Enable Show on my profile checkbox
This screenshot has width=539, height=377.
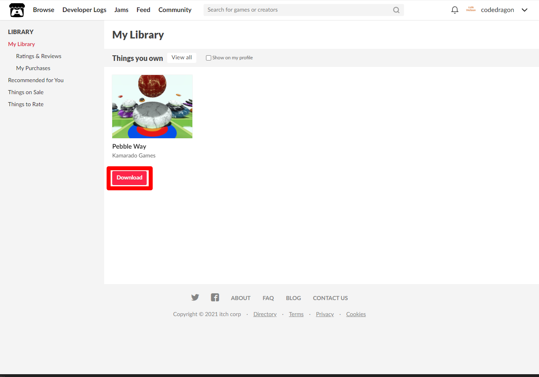click(x=208, y=58)
